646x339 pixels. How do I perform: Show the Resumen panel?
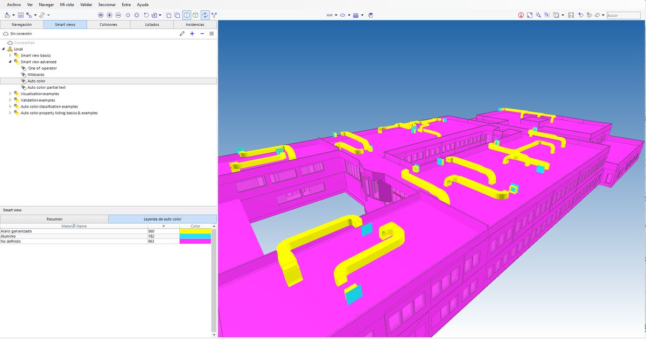pyautogui.click(x=54, y=219)
